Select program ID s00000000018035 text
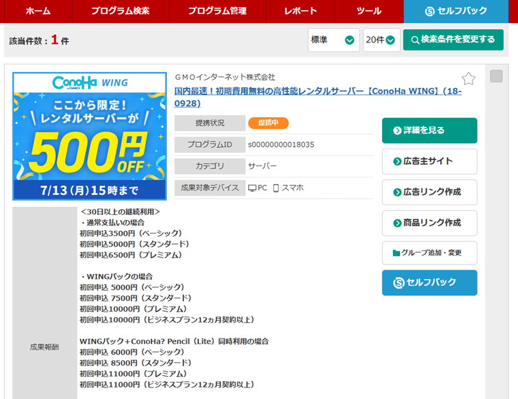 click(281, 145)
